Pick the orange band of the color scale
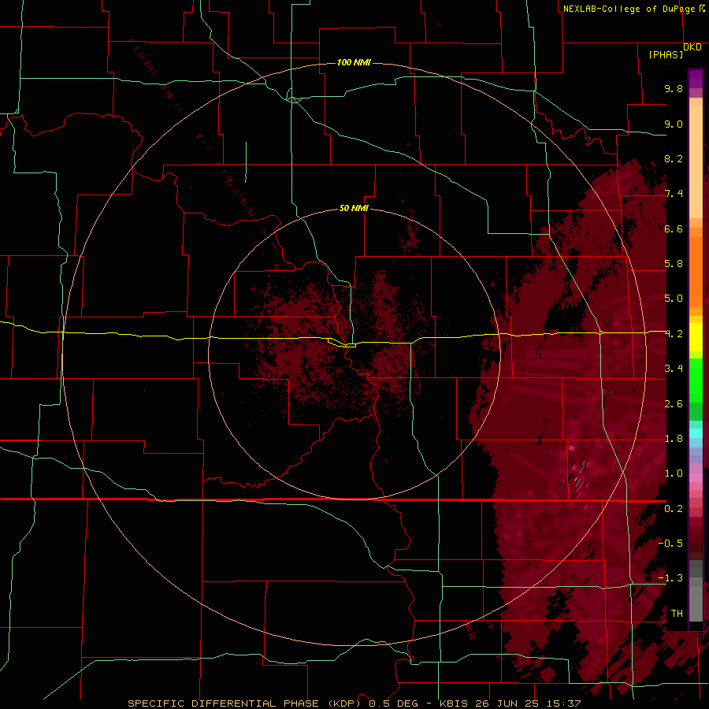This screenshot has height=709, width=709. pyautogui.click(x=696, y=272)
